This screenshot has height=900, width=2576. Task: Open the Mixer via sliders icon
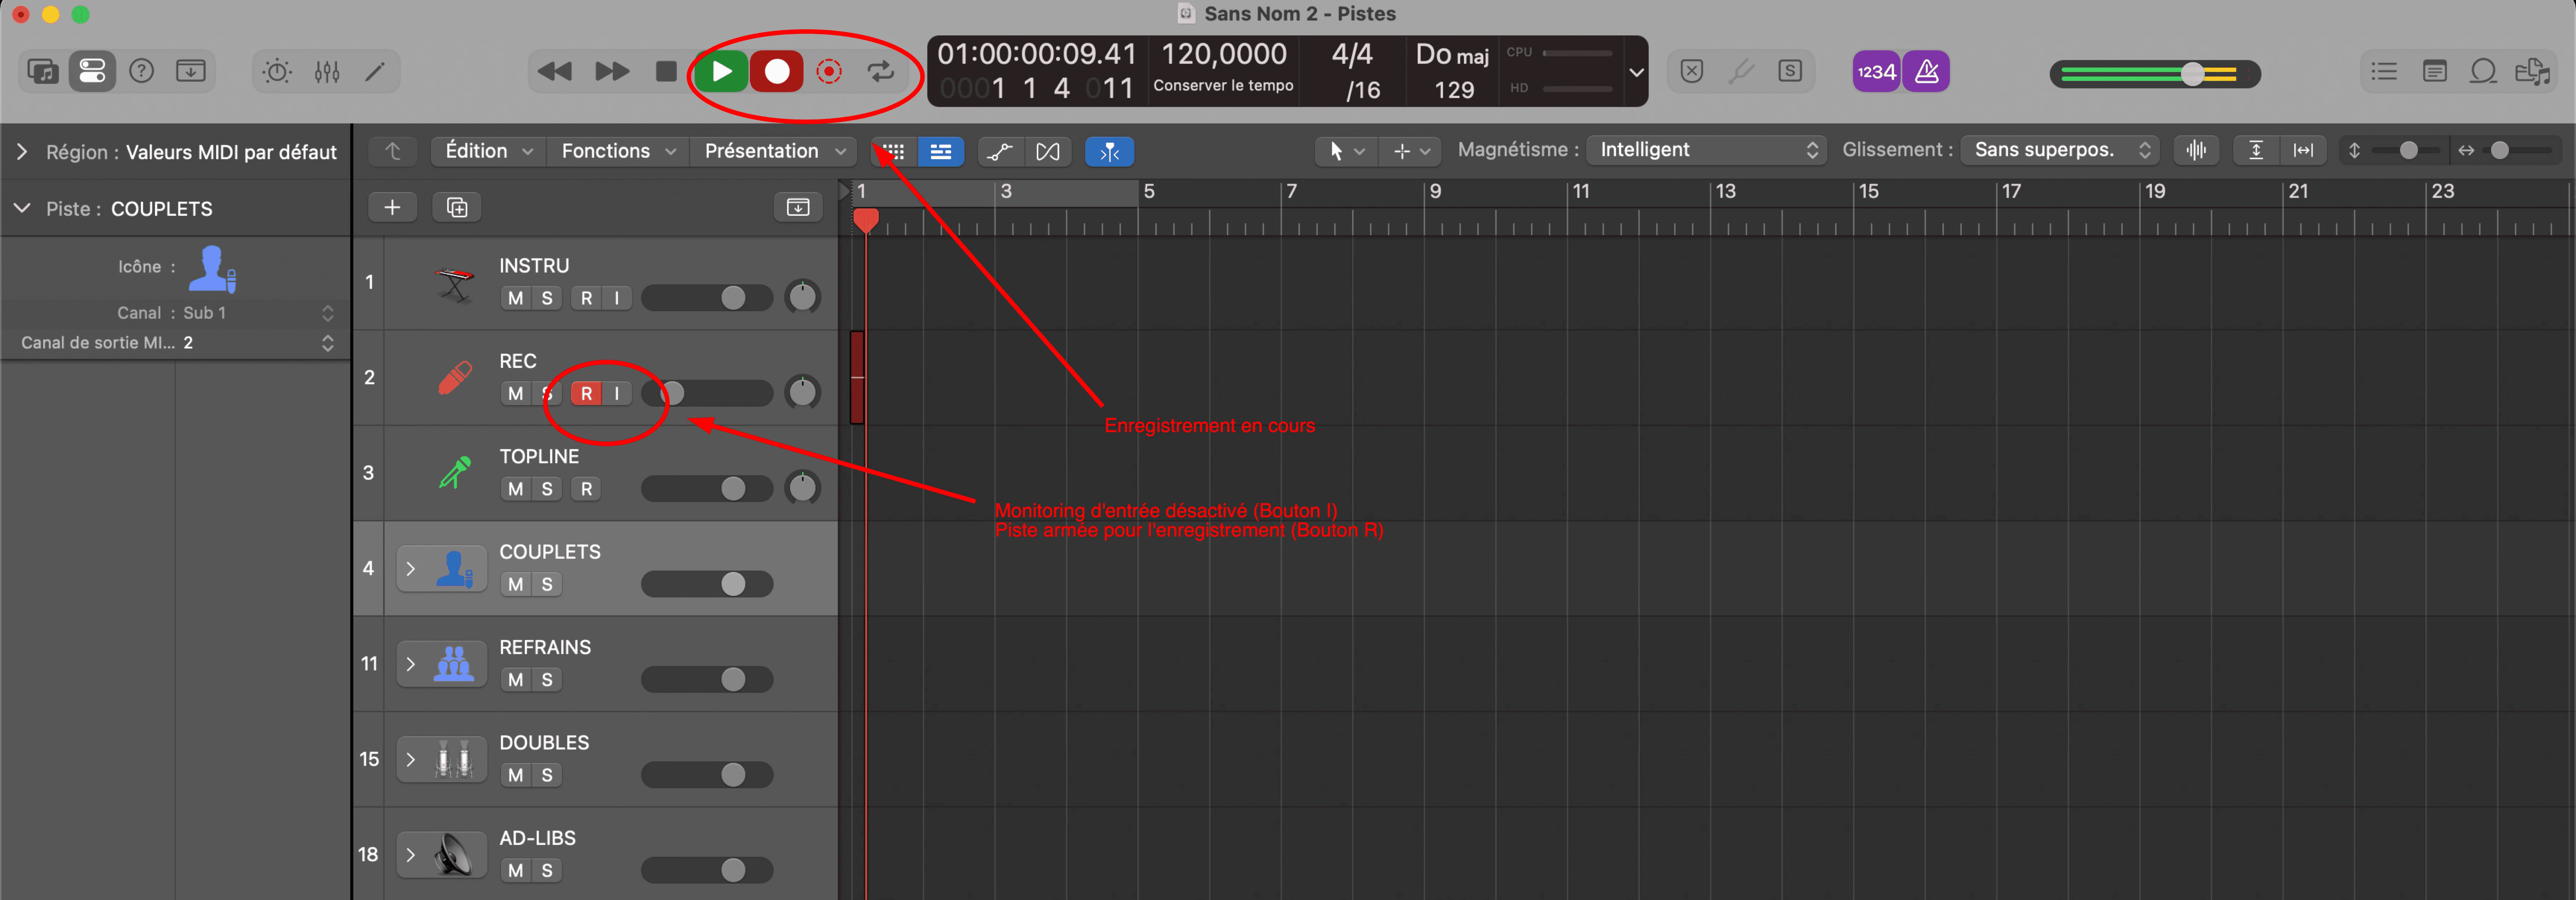tap(327, 71)
